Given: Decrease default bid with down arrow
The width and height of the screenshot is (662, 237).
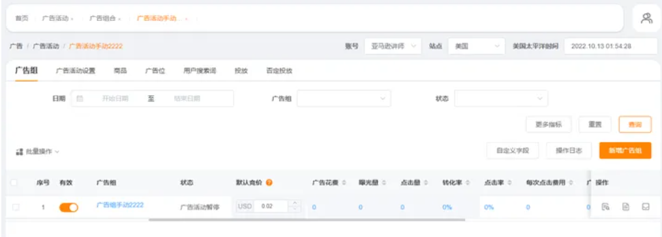Looking at the screenshot, I should tap(295, 210).
